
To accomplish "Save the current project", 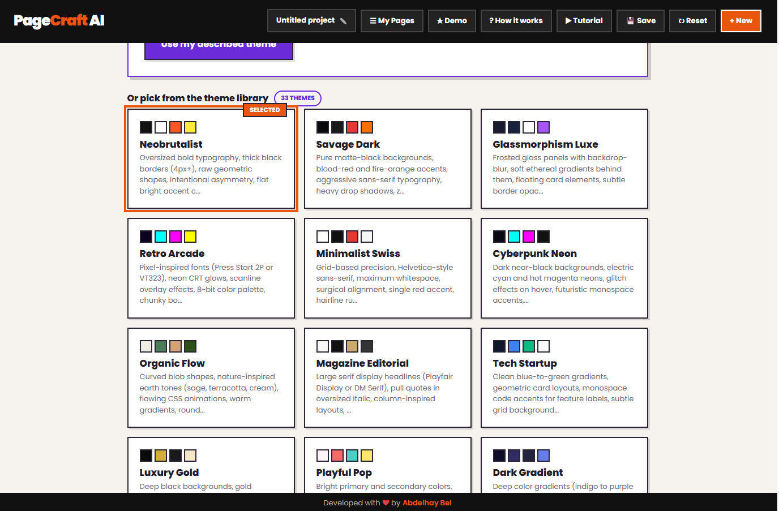I will point(640,21).
